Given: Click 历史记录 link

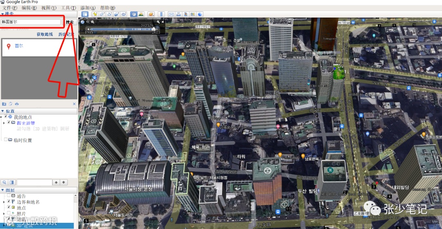Looking at the screenshot, I should point(66,34).
